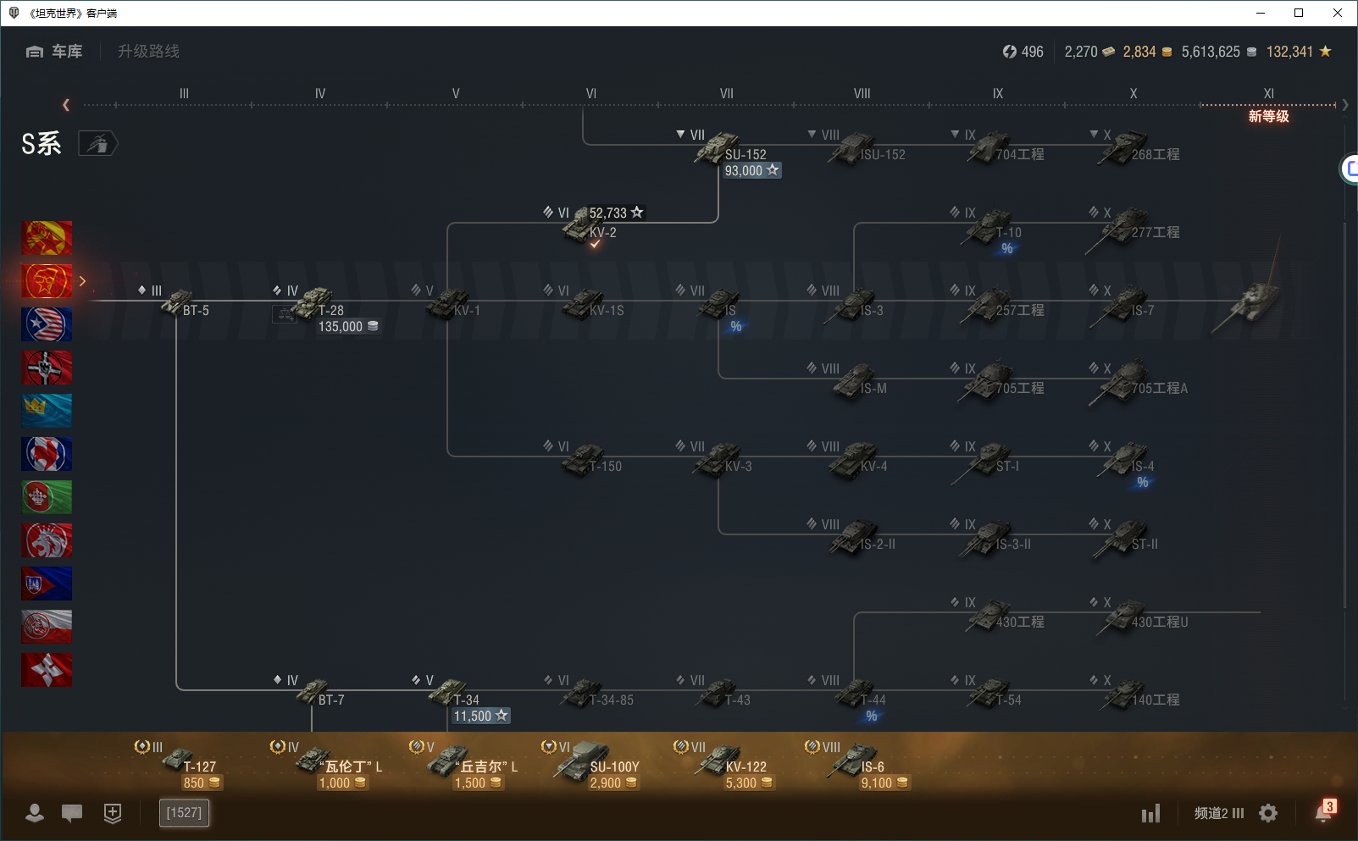Open the settings gear in bottom bar

1267,813
